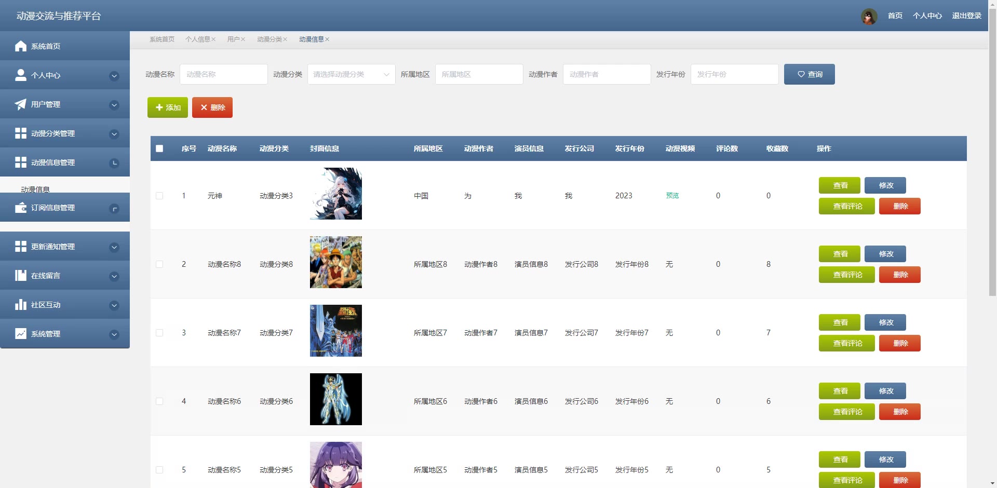Click 首页 in the top navigation
The image size is (997, 488).
[895, 16]
